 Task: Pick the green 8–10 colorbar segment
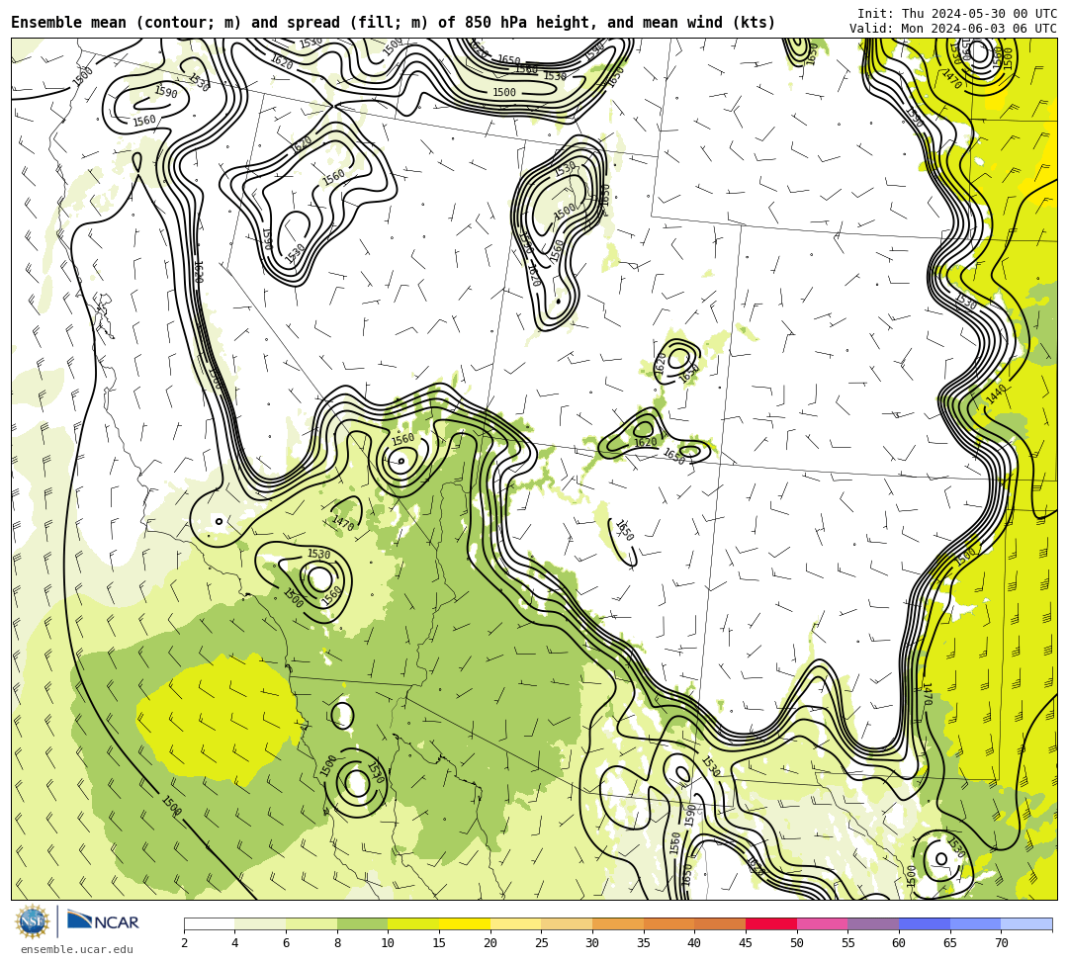[x=362, y=923]
